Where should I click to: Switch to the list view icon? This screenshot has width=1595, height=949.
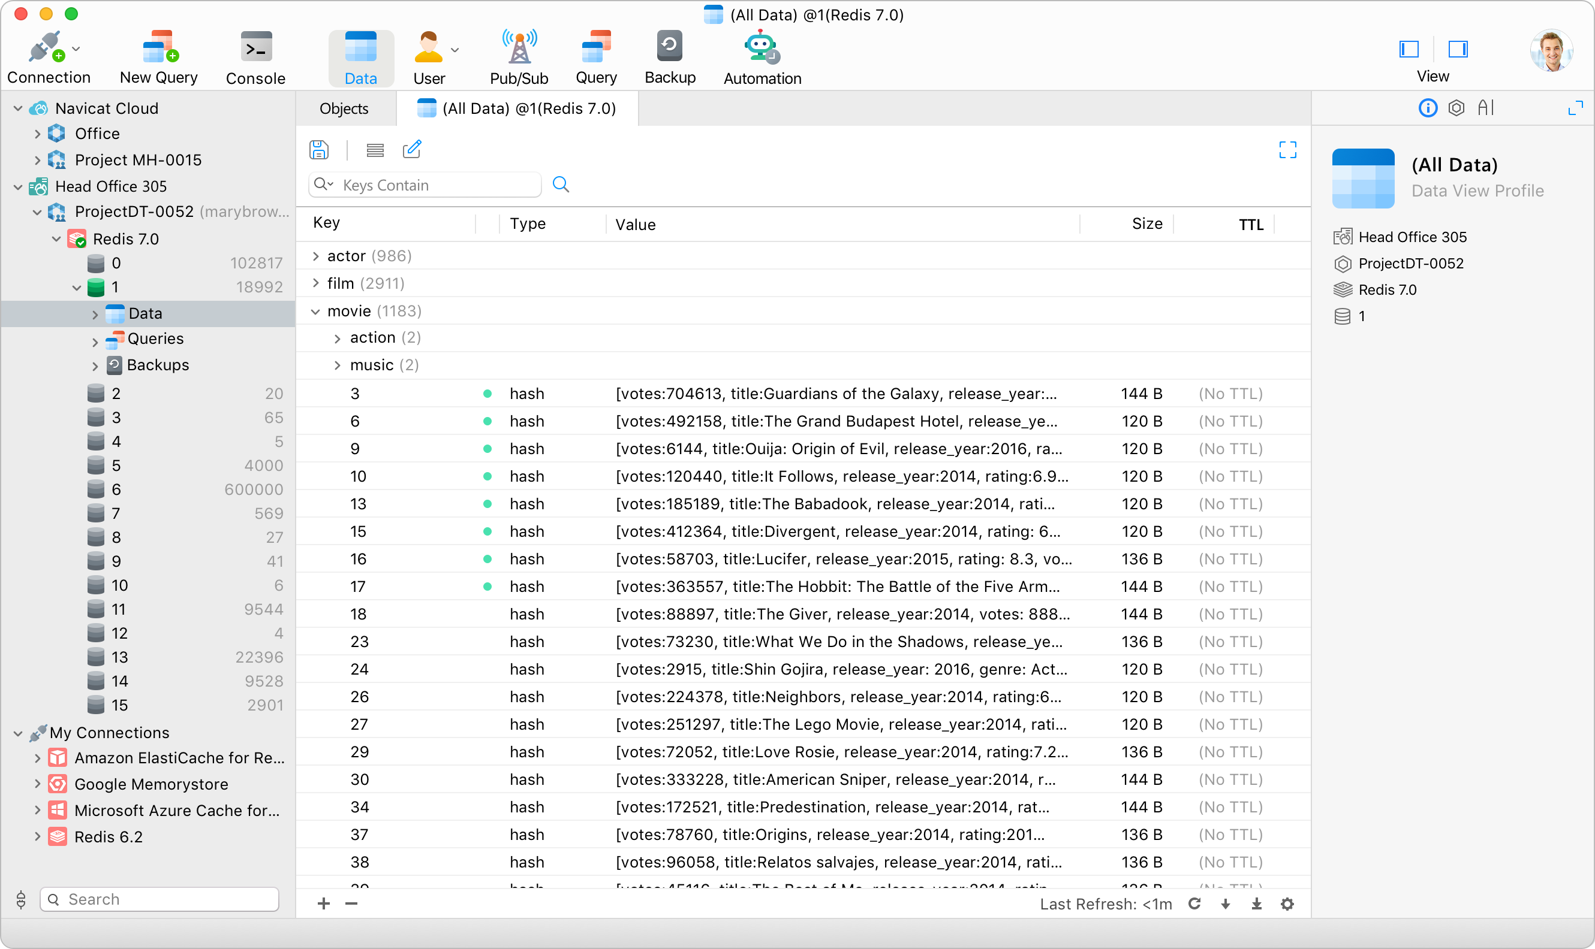point(375,150)
